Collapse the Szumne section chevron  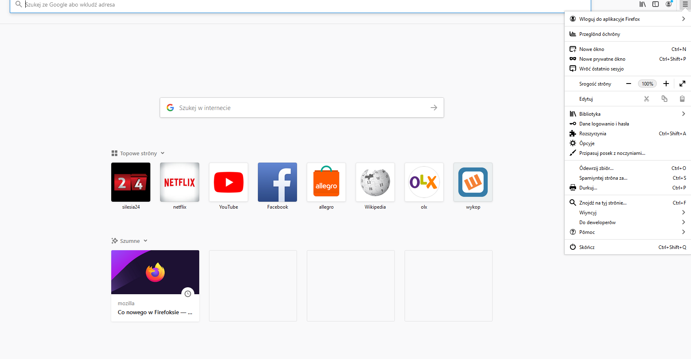coord(145,241)
